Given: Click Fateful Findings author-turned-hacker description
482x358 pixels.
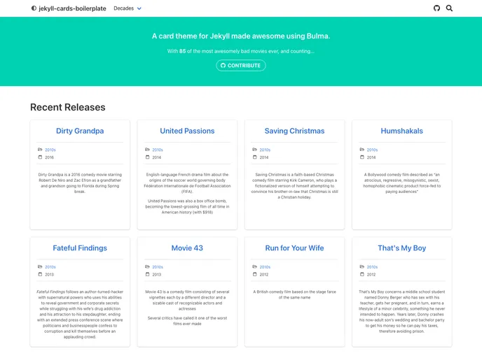Looking at the screenshot, I should tap(80, 315).
